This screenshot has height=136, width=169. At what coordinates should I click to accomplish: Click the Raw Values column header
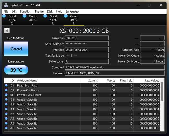coord(147,80)
